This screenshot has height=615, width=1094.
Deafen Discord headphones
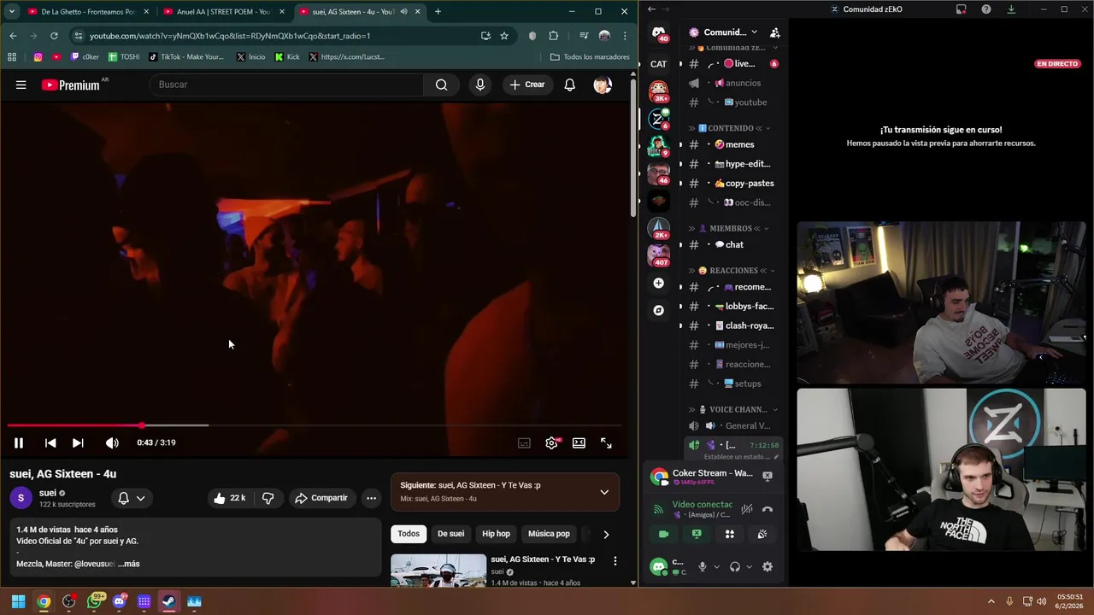coord(735,566)
